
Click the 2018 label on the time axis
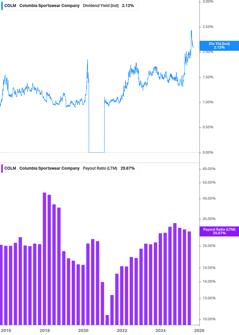[x=45, y=331]
